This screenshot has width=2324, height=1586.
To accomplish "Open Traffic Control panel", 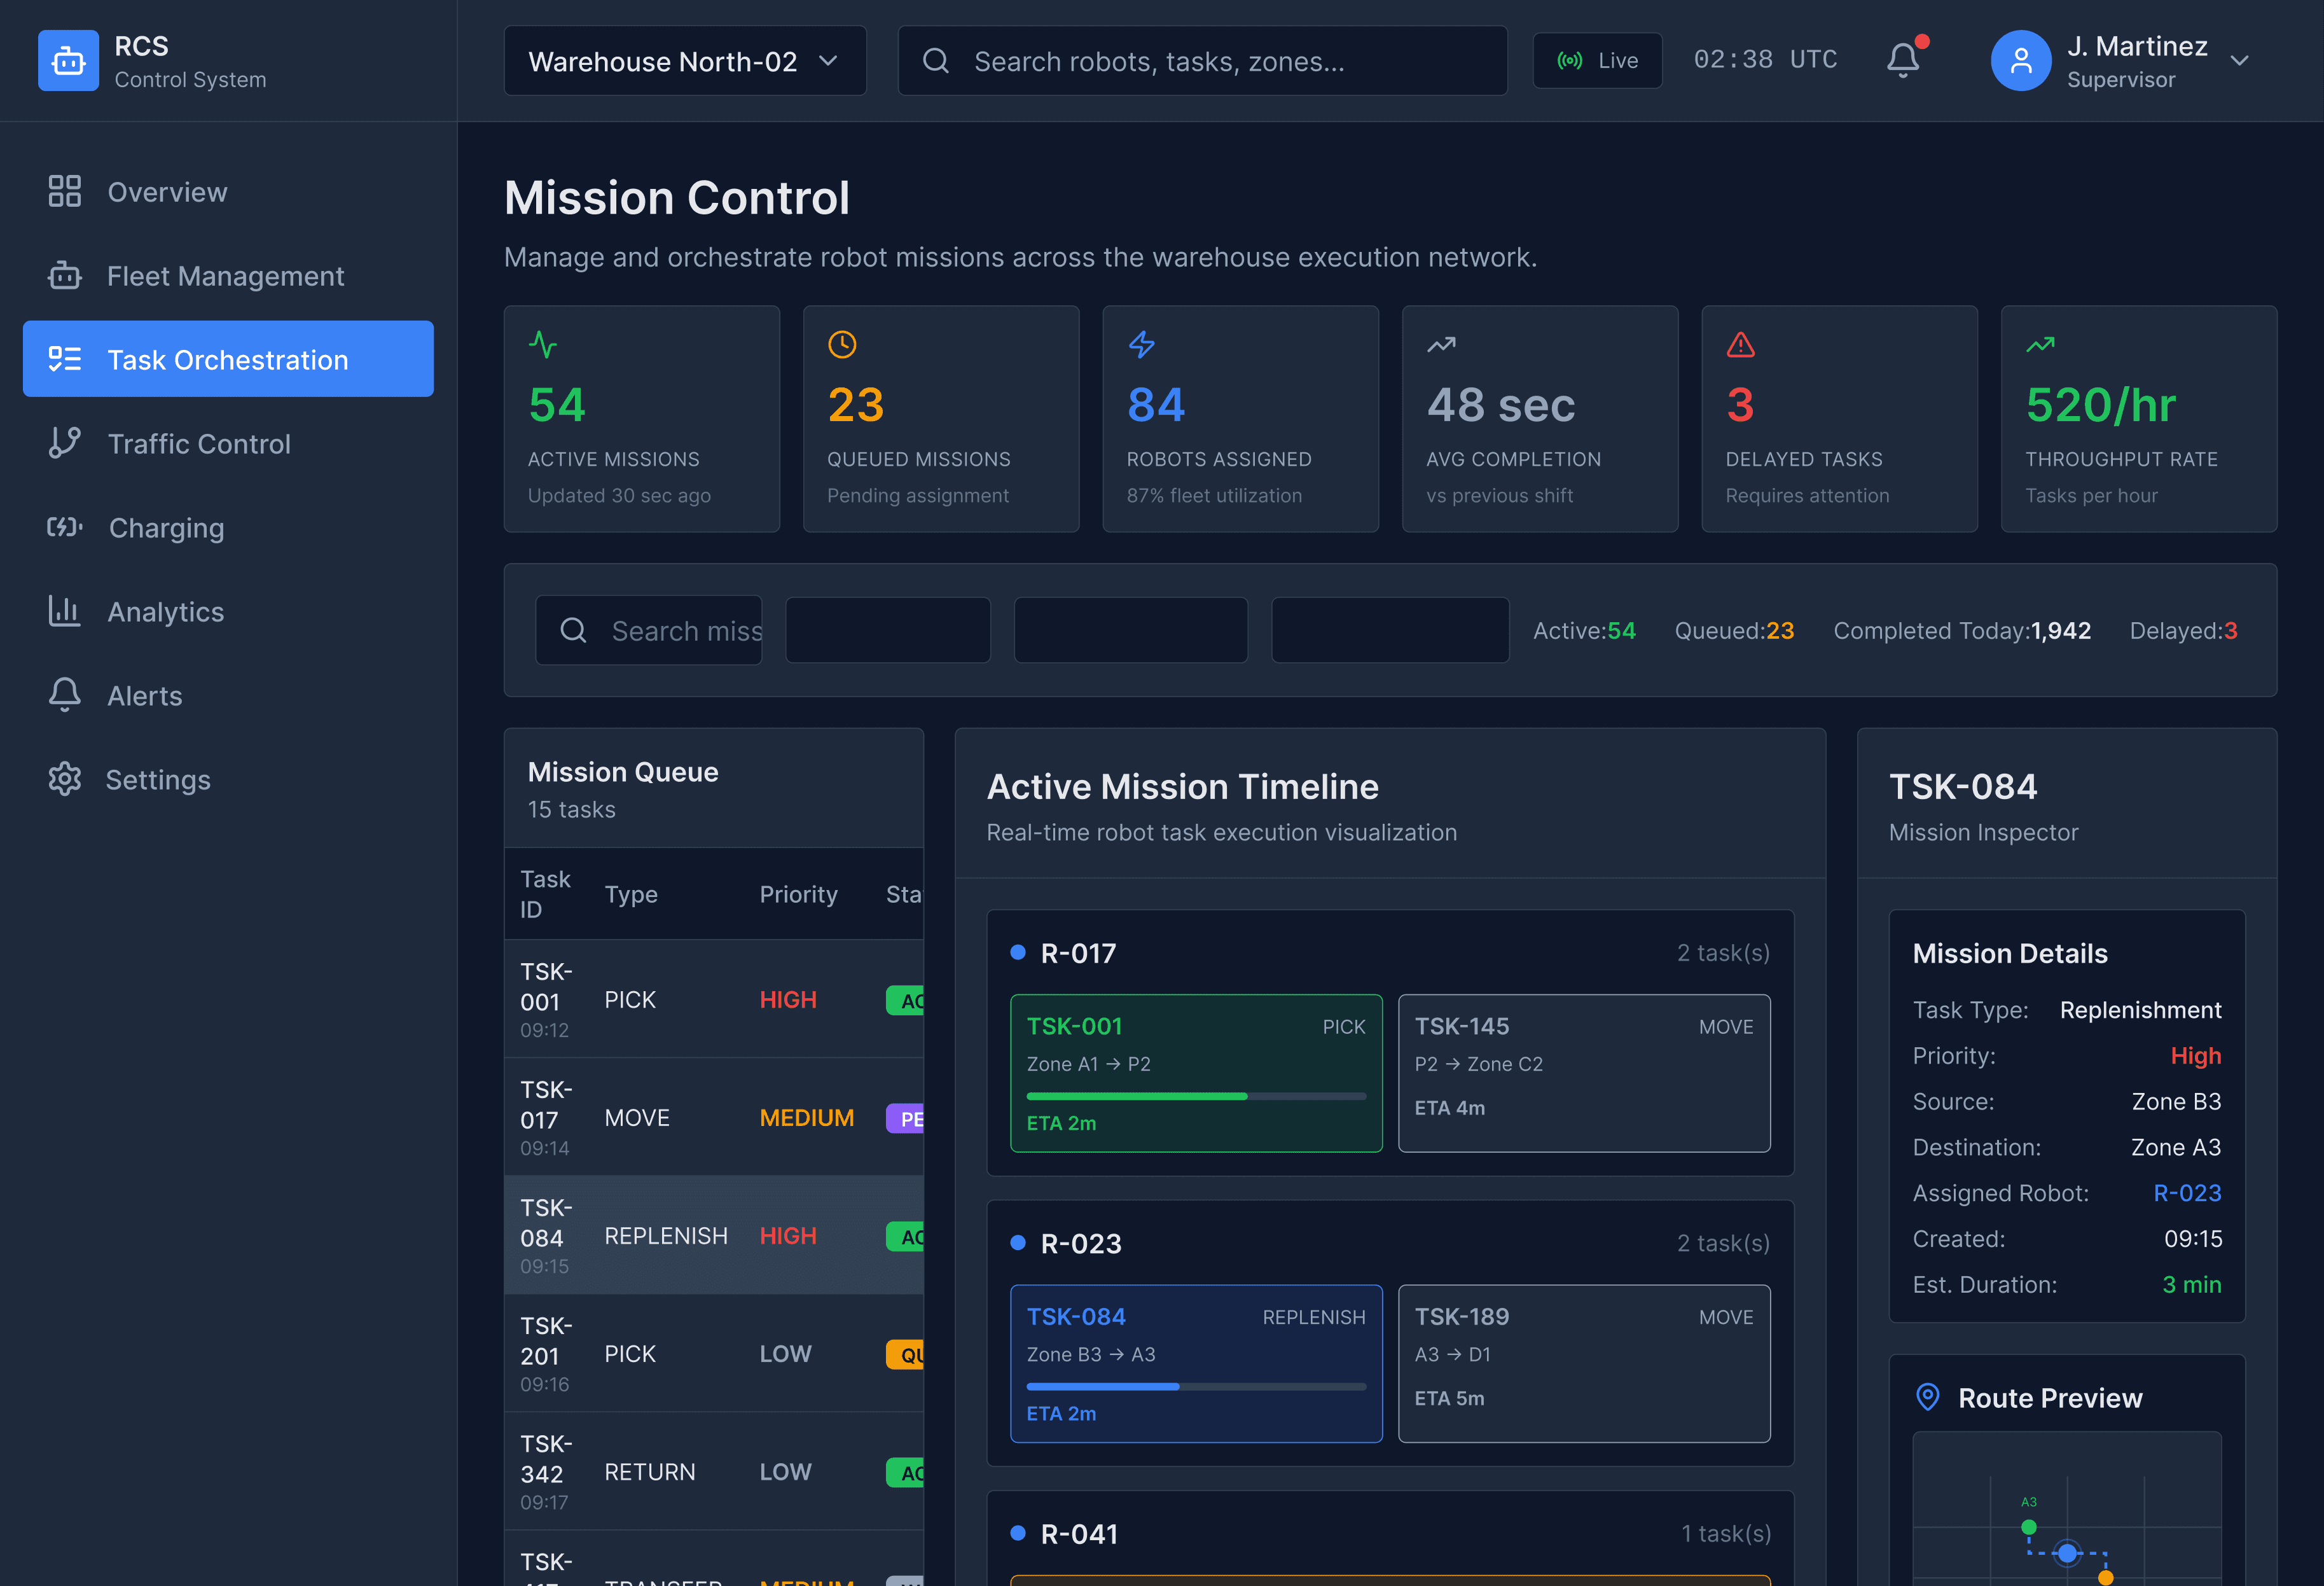I will (199, 444).
